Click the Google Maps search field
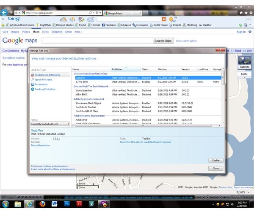 point(97,41)
